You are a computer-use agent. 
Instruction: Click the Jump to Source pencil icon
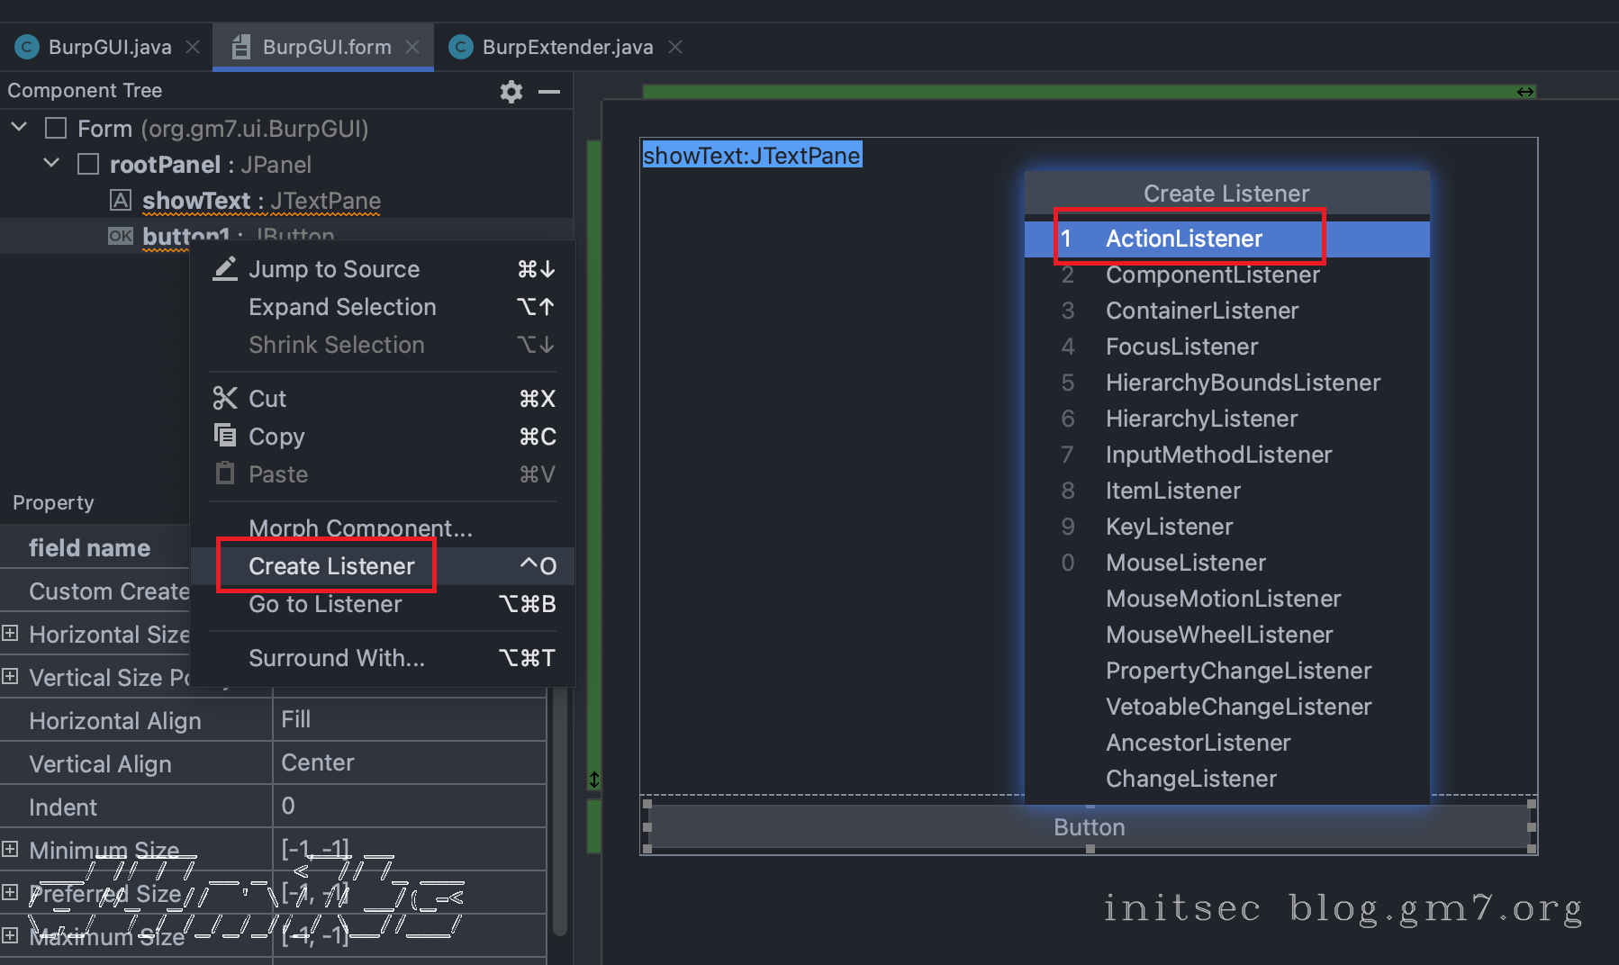pos(224,269)
